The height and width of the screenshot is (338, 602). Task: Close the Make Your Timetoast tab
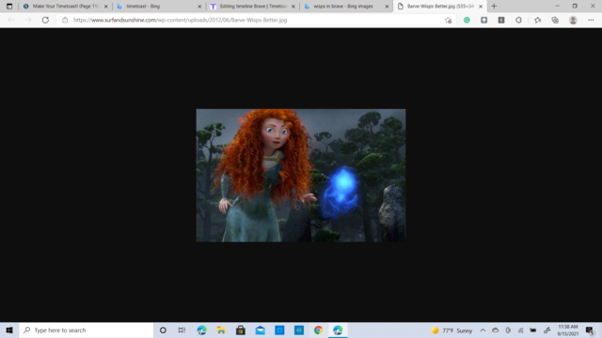106,7
